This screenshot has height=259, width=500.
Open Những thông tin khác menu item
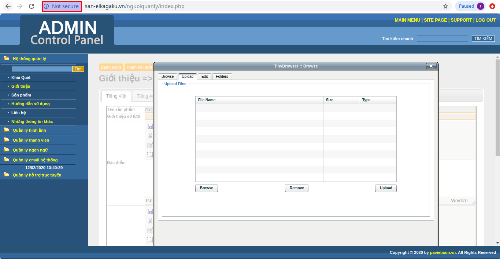click(32, 121)
